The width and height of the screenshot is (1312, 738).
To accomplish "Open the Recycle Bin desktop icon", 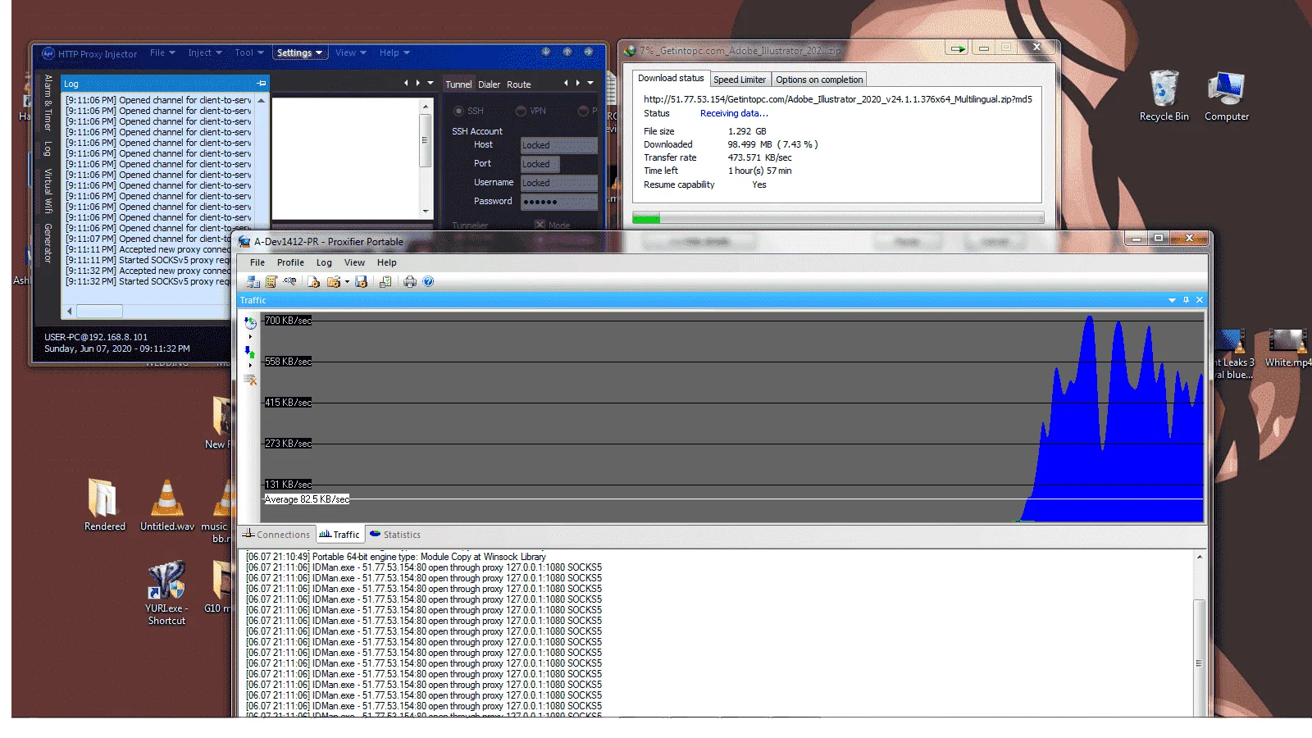I will [1164, 96].
